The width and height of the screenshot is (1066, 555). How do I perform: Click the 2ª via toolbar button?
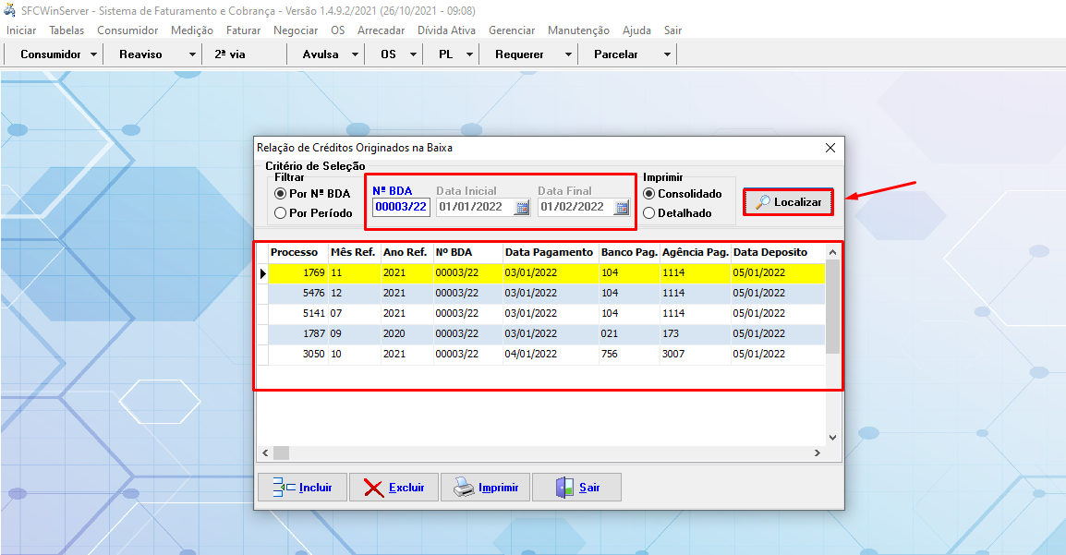click(x=230, y=54)
